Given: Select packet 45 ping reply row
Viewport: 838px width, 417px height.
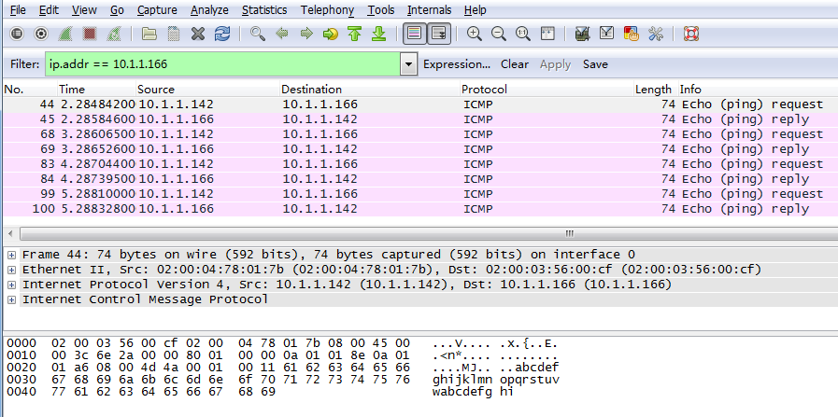Looking at the screenshot, I should [x=420, y=119].
